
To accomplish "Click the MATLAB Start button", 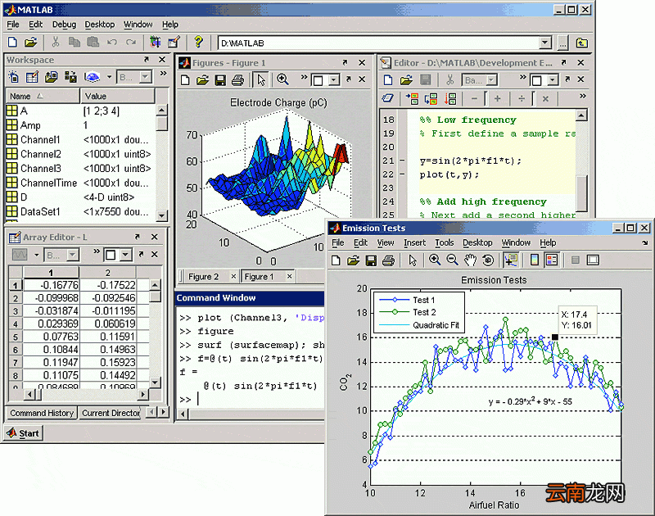I will tap(23, 433).
